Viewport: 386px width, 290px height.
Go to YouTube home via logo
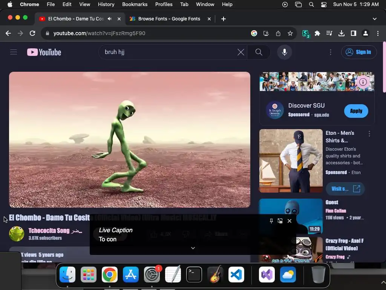[x=44, y=52]
